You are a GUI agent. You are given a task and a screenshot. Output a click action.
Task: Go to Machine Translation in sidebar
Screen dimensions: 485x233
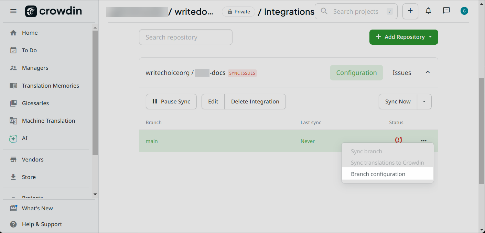(x=48, y=121)
